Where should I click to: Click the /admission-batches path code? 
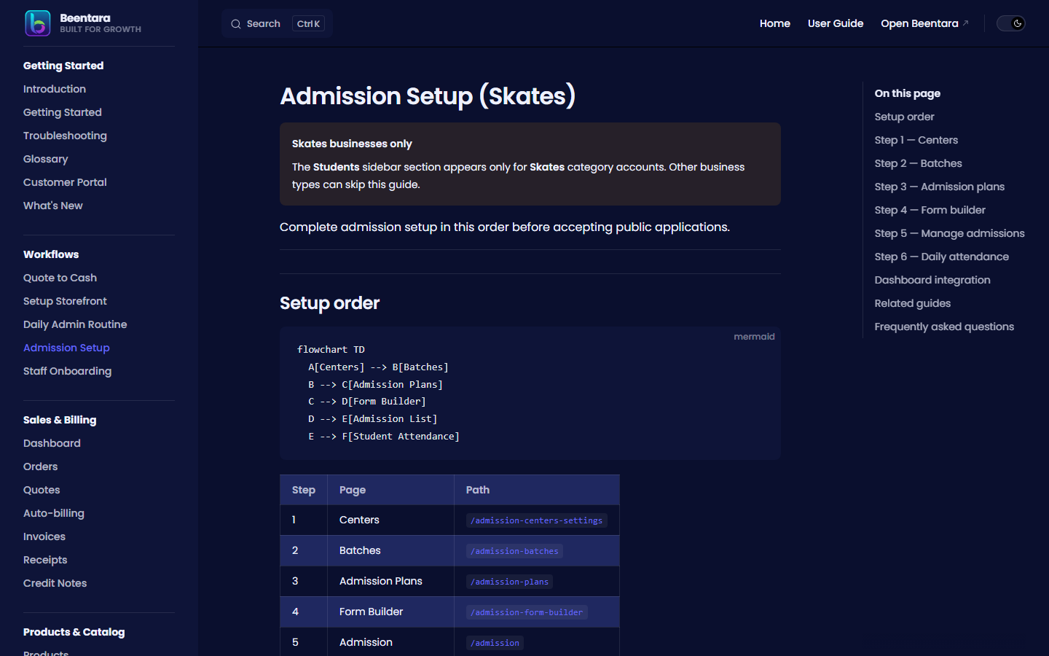point(514,551)
